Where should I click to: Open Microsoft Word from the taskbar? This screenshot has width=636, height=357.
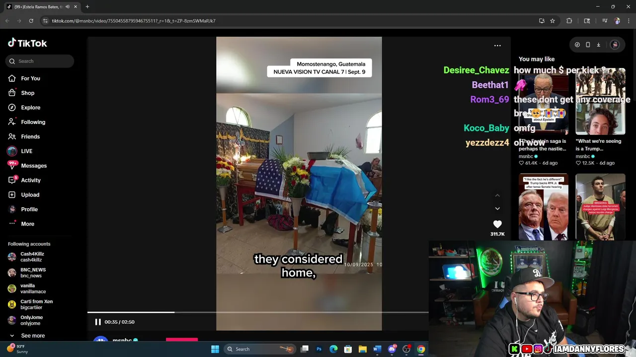coord(377,349)
